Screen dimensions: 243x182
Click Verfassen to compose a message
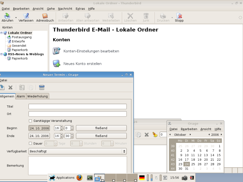tap(26, 16)
